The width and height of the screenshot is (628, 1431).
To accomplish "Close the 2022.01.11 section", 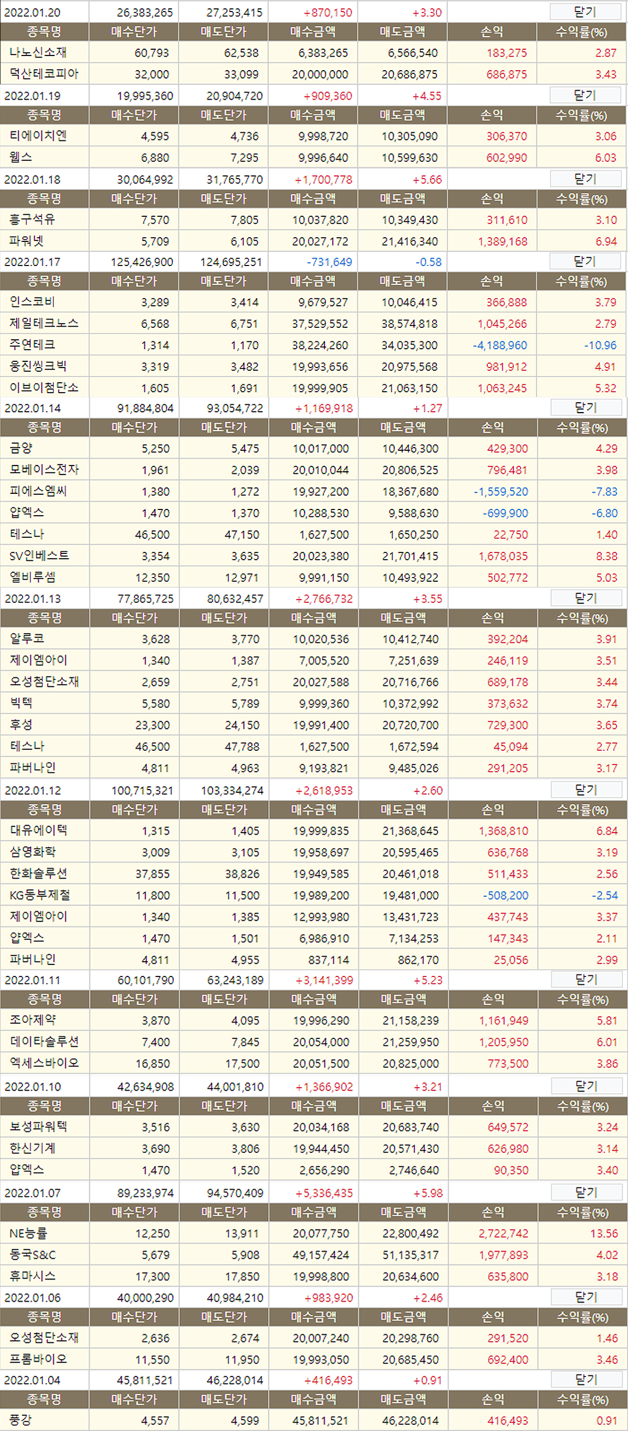I will pyautogui.click(x=586, y=979).
